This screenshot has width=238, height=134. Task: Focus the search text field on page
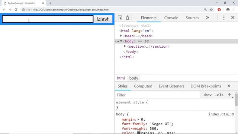pyautogui.click(x=48, y=19)
